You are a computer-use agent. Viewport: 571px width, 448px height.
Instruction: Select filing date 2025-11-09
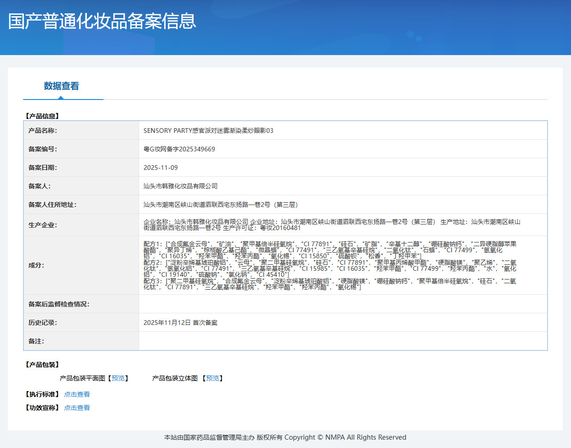point(160,168)
